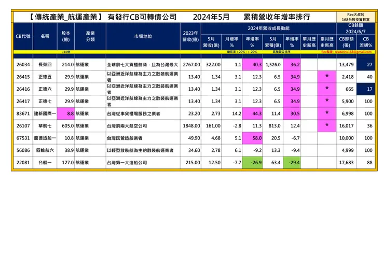Click the pink cumulative growth cell 36.2
This screenshot has width=384, height=271.
point(292,65)
